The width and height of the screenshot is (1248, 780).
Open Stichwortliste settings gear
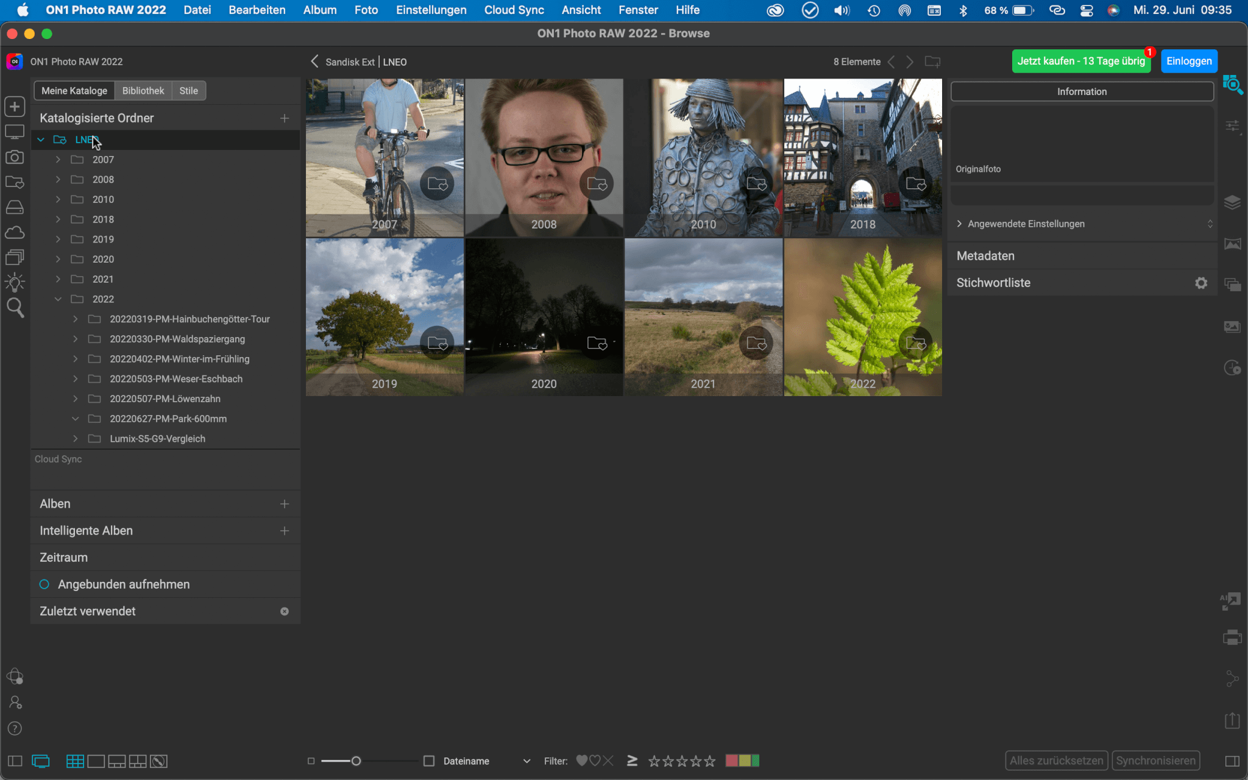pos(1201,283)
